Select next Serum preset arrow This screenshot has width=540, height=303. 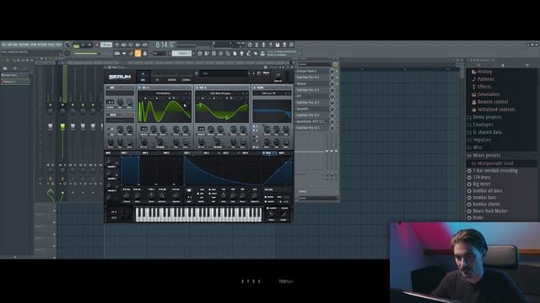(254, 73)
